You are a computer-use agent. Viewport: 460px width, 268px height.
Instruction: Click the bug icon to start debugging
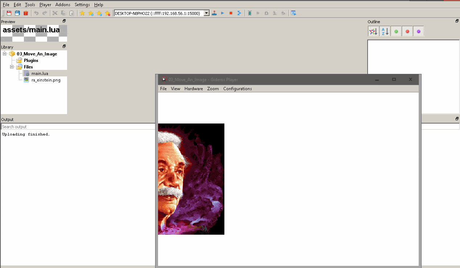(x=250, y=13)
